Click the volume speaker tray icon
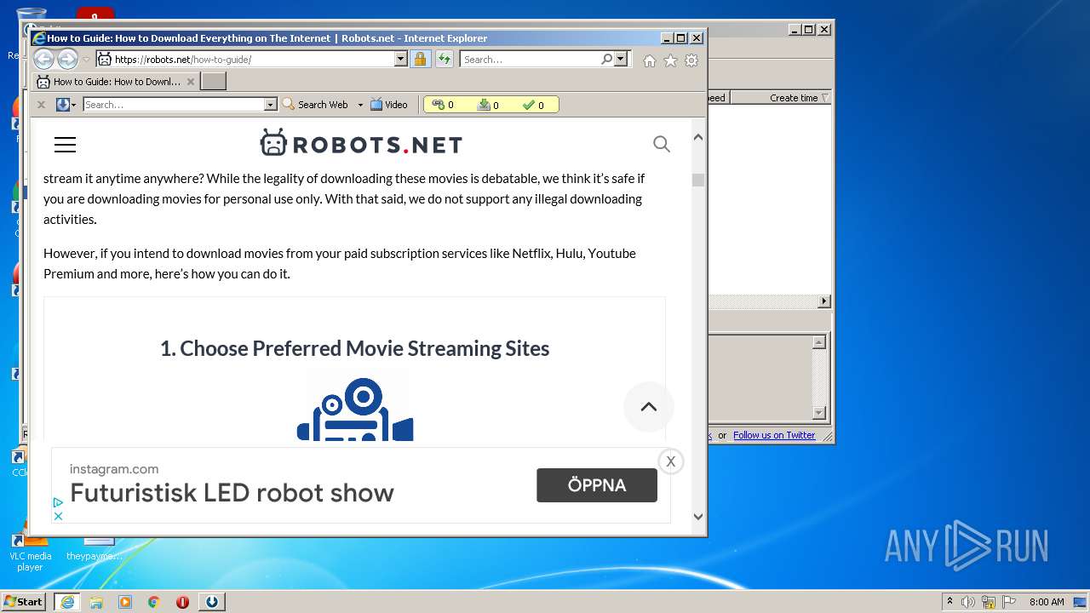The width and height of the screenshot is (1090, 613). tap(968, 602)
